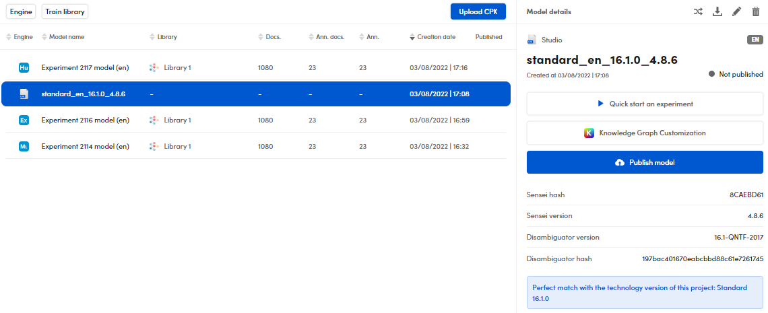The height and width of the screenshot is (313, 768).
Task: Switch to Train library filter
Action: (x=65, y=11)
